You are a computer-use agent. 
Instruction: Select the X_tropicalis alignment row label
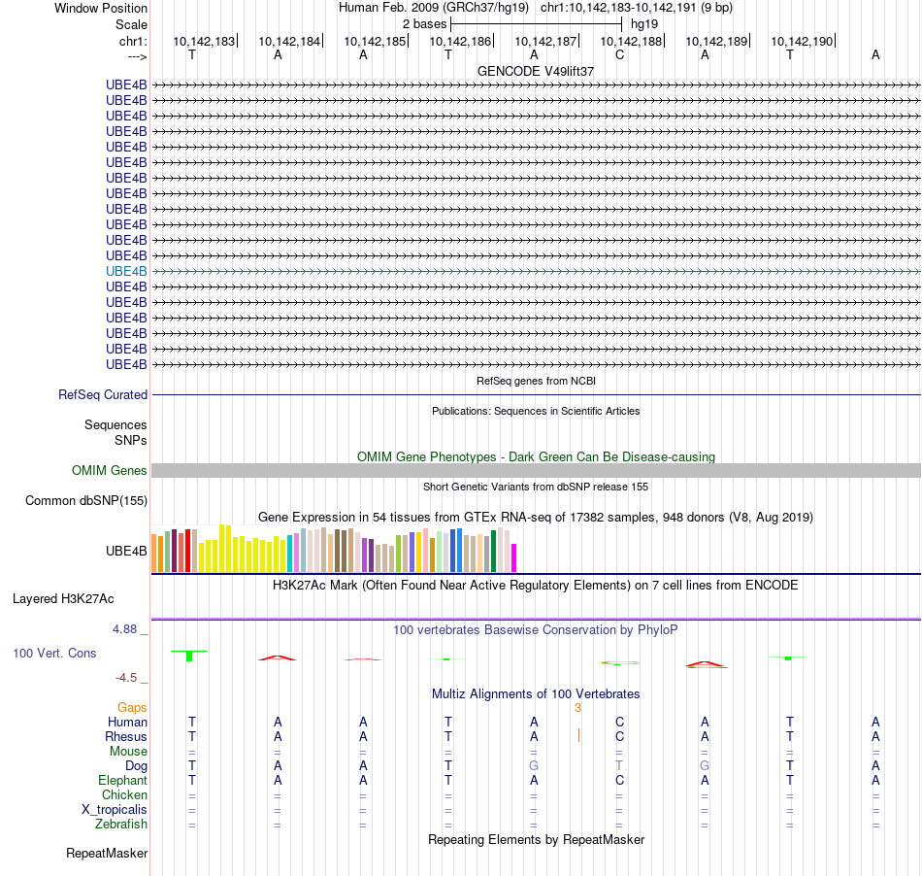click(115, 810)
